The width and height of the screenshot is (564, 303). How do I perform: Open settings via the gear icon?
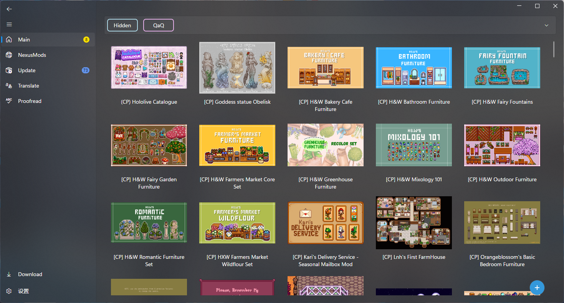pyautogui.click(x=9, y=291)
